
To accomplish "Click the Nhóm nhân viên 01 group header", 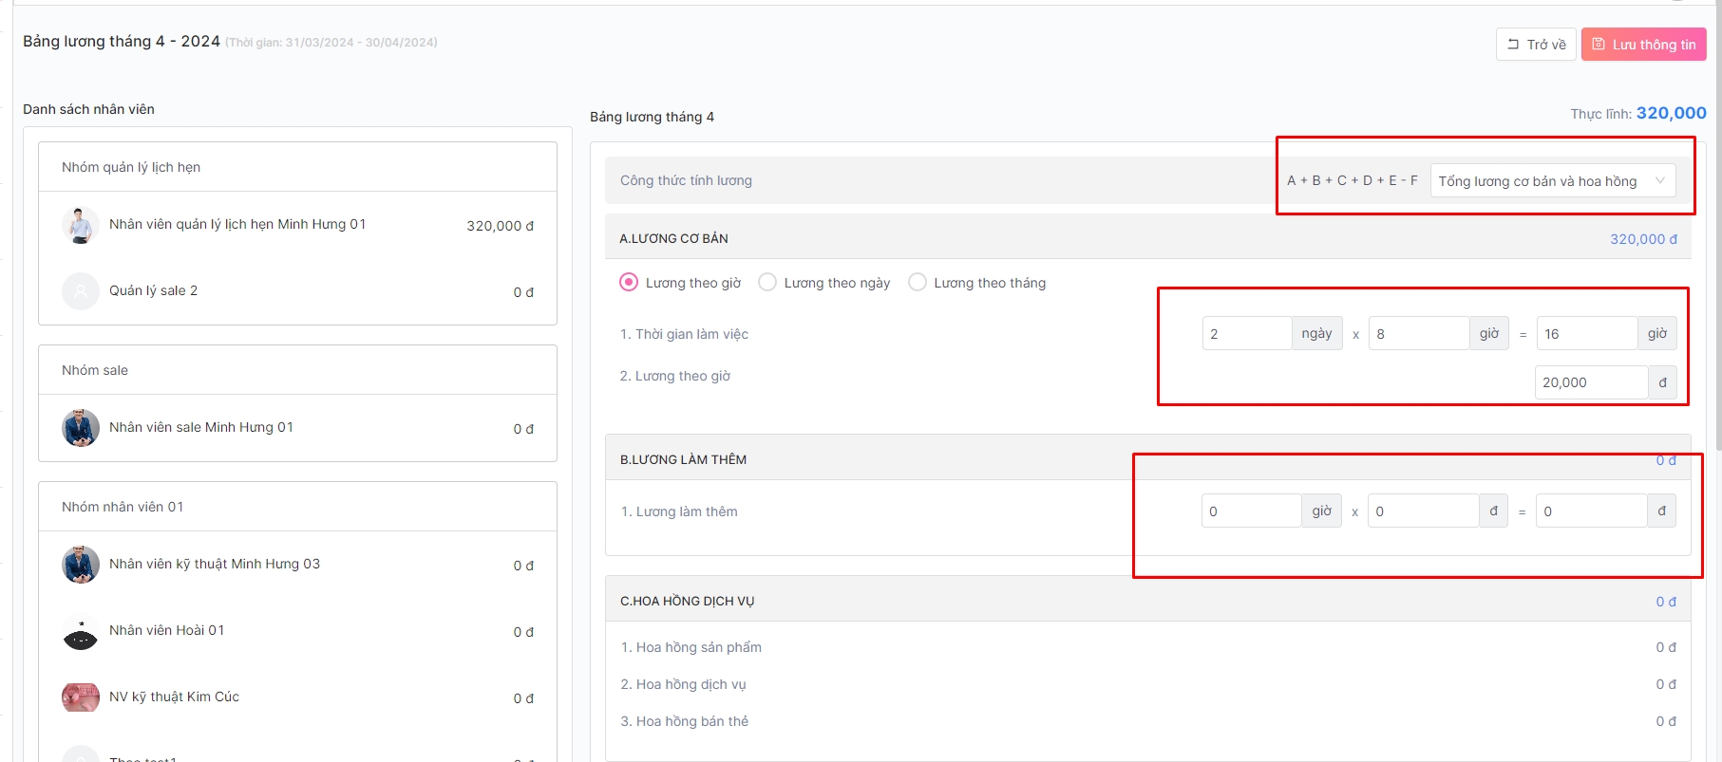I will pyautogui.click(x=123, y=507).
